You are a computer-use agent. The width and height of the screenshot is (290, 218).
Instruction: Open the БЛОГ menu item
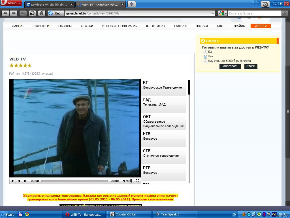pos(221,26)
